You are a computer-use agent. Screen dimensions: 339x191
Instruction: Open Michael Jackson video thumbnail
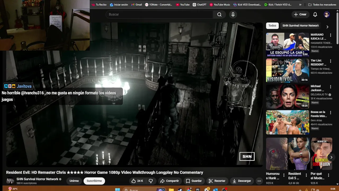point(288,96)
